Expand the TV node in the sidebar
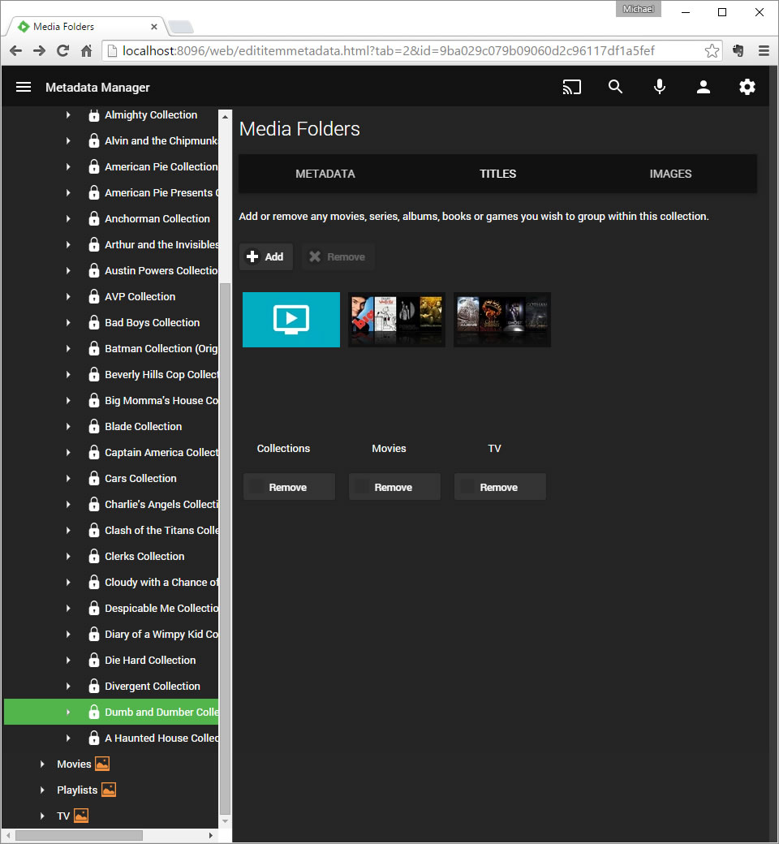779x844 pixels. pos(43,816)
